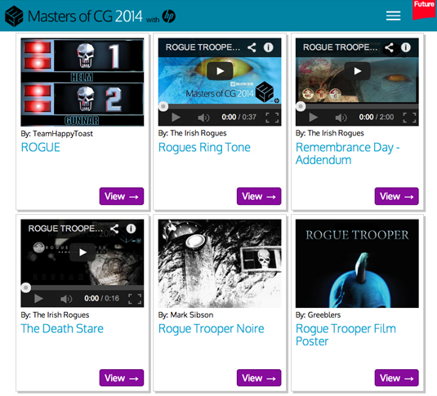Viewport: 437px width, 396px height.
Task: Open the ROGUE Helm and Gunnar thumbnail
Action: (82, 82)
